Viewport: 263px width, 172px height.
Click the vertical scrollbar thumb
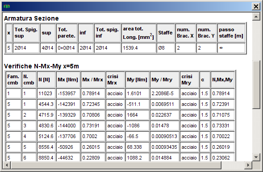tap(256, 85)
